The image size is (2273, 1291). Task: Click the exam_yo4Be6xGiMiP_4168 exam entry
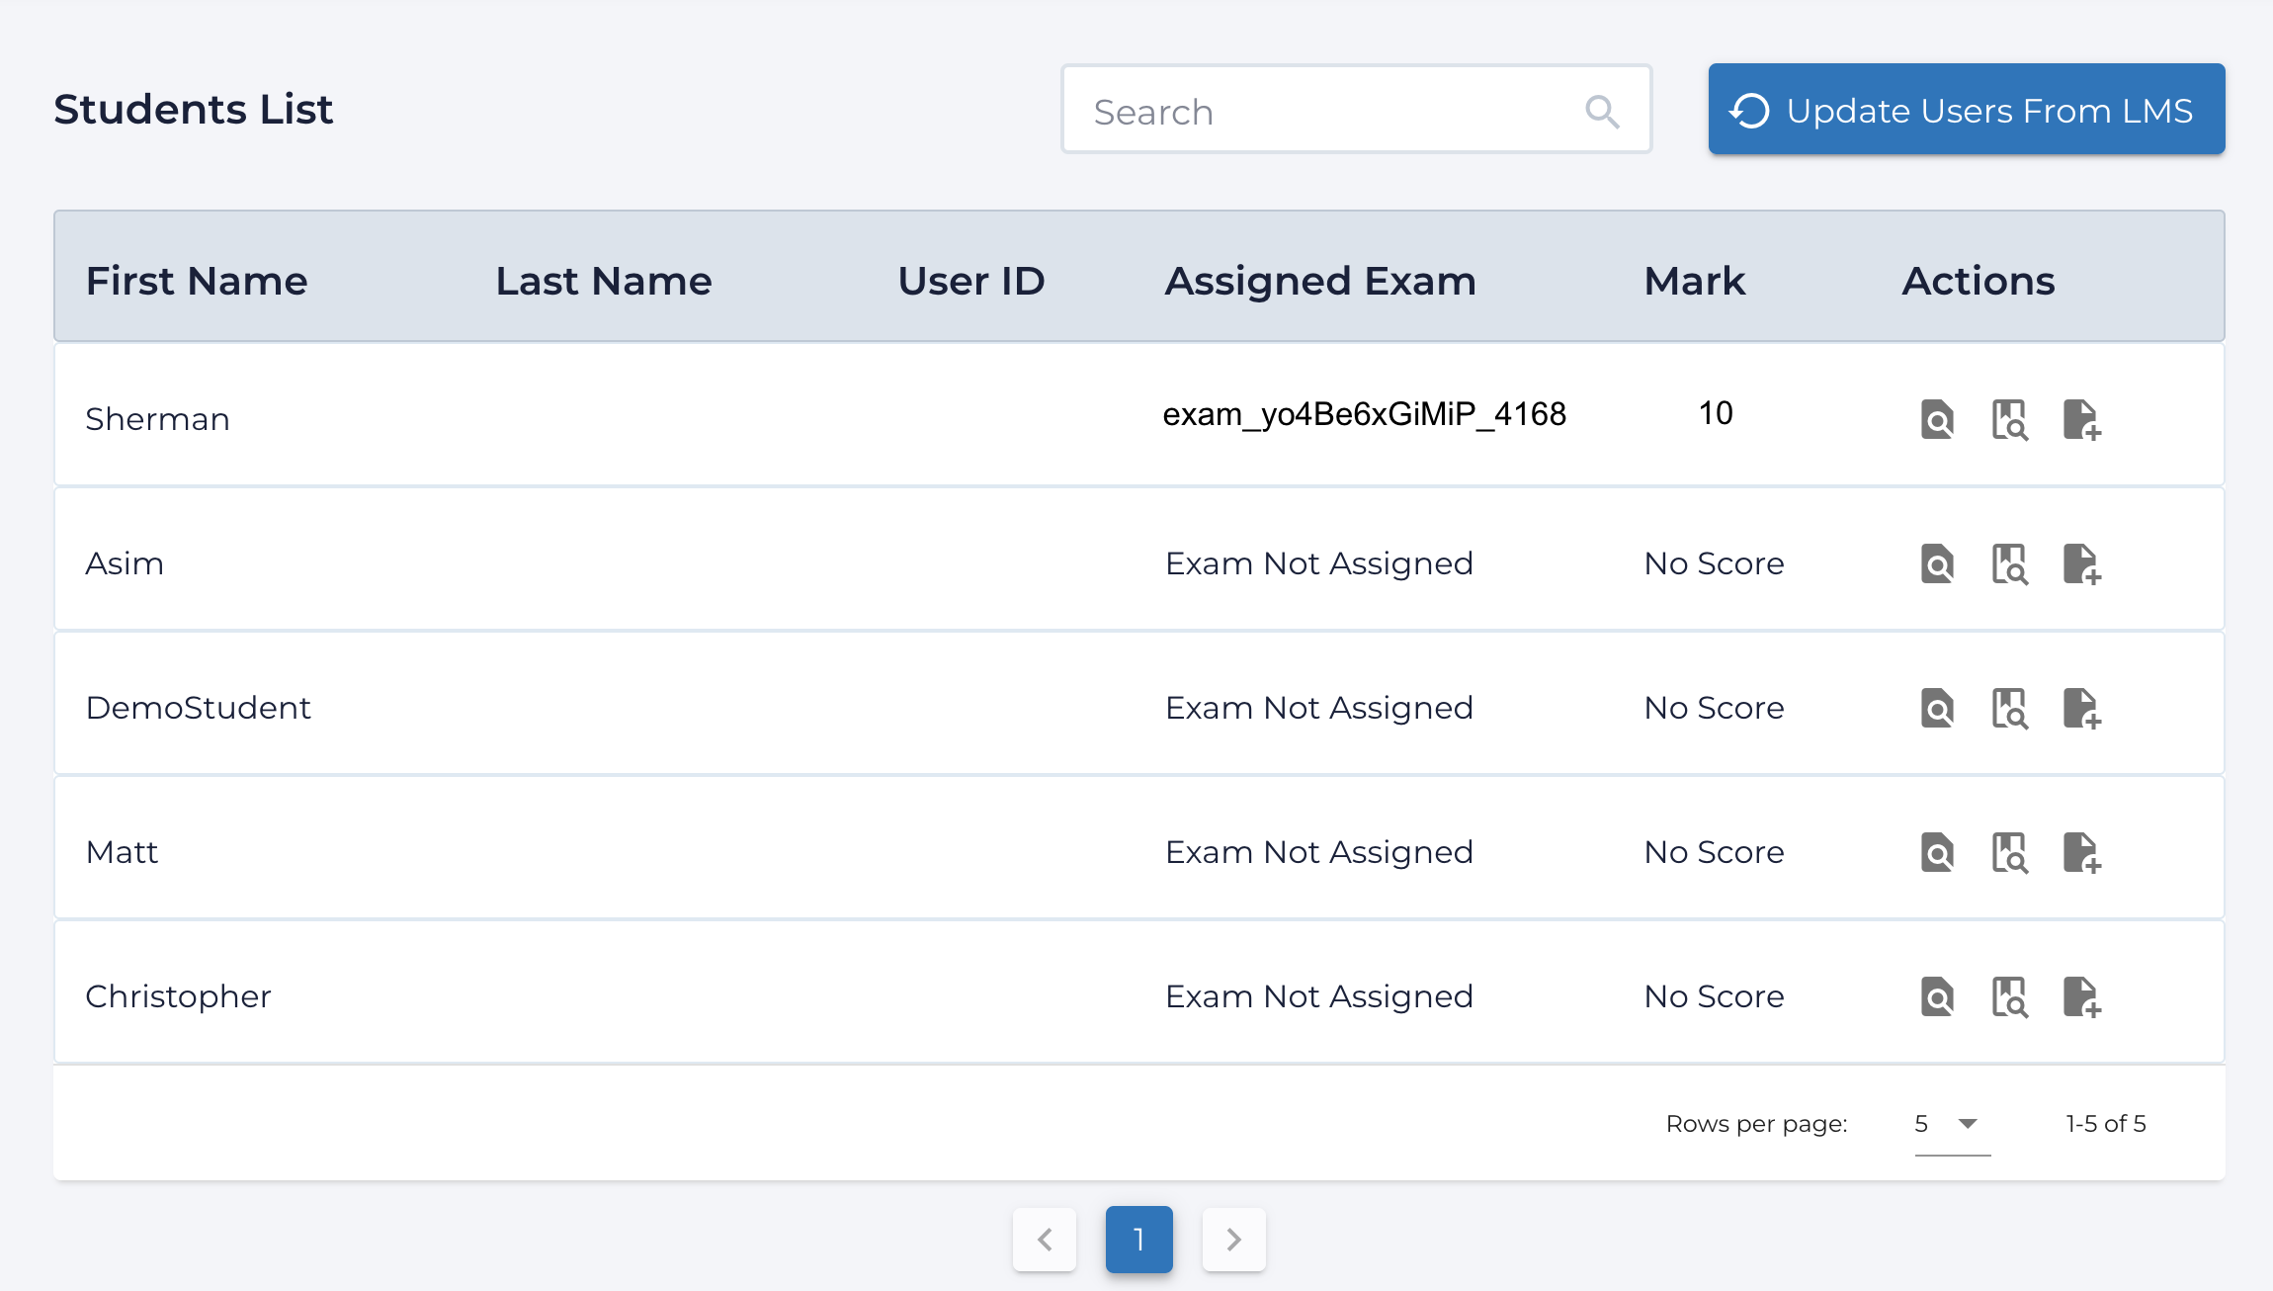(x=1364, y=413)
